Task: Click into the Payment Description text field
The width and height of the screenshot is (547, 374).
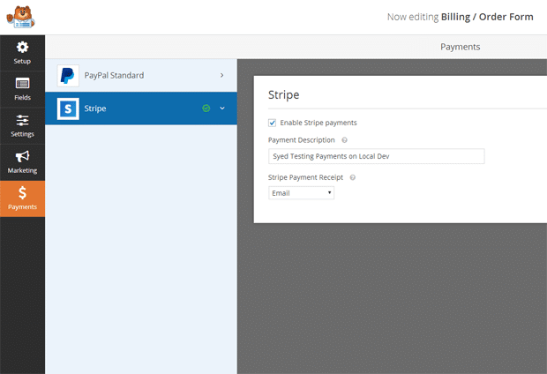Action: tap(377, 156)
